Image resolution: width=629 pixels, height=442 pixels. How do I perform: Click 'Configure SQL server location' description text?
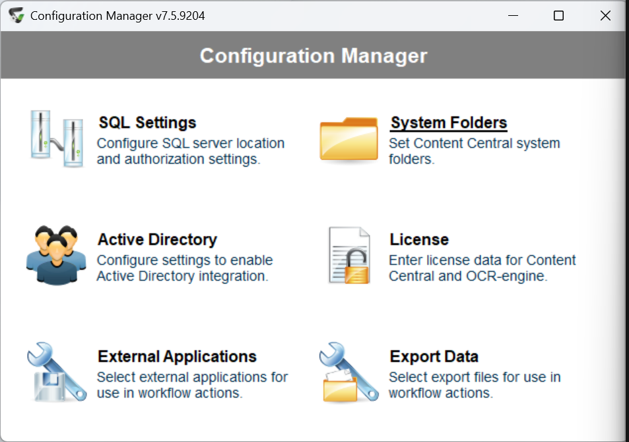point(191,151)
